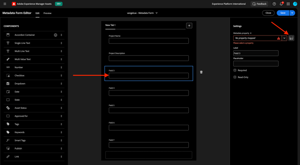The width and height of the screenshot is (300, 165).
Task: Enable the Read-Only checkbox
Action: click(235, 77)
